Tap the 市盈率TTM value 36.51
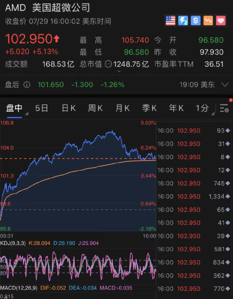233x299 pixels. 214,64
